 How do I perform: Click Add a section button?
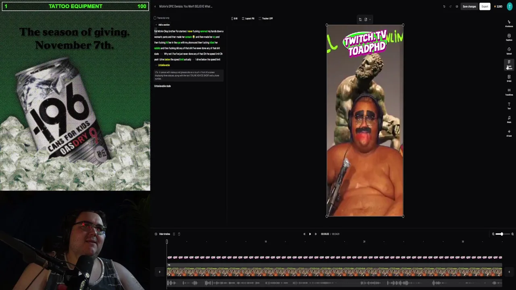pos(162,25)
